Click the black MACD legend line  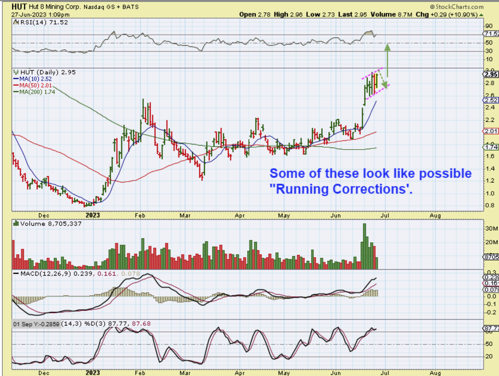tap(16, 274)
